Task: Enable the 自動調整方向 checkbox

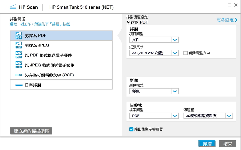Action: pos(186,53)
